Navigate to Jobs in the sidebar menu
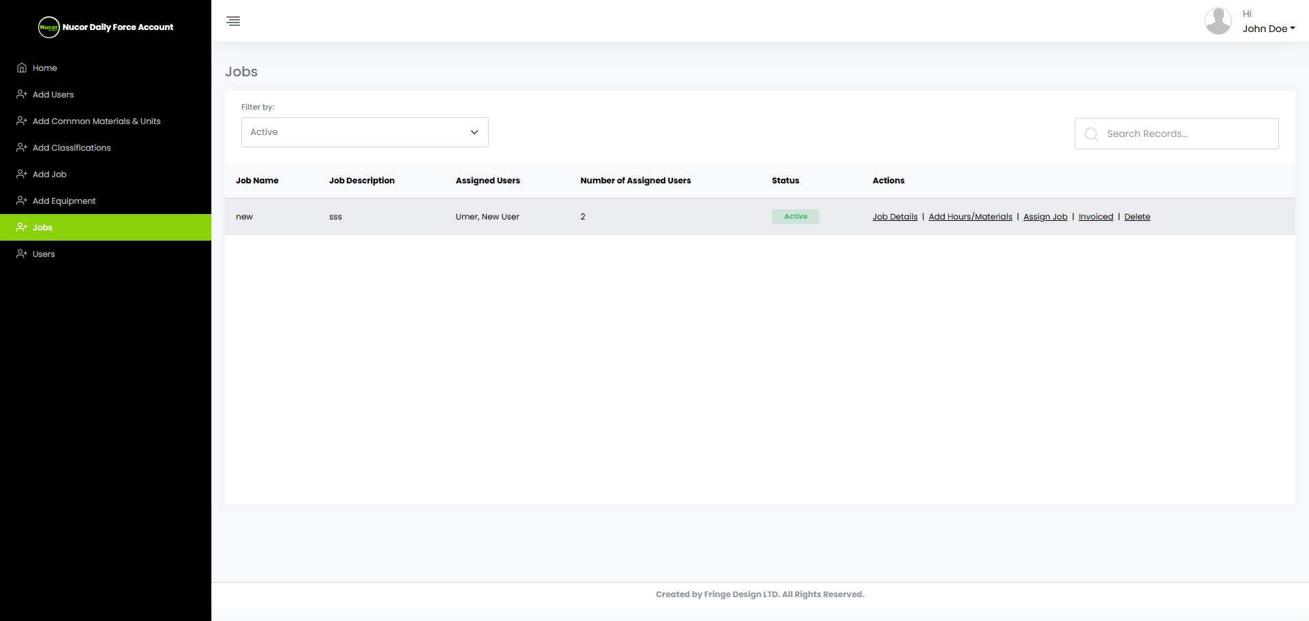This screenshot has height=621, width=1309. point(42,227)
